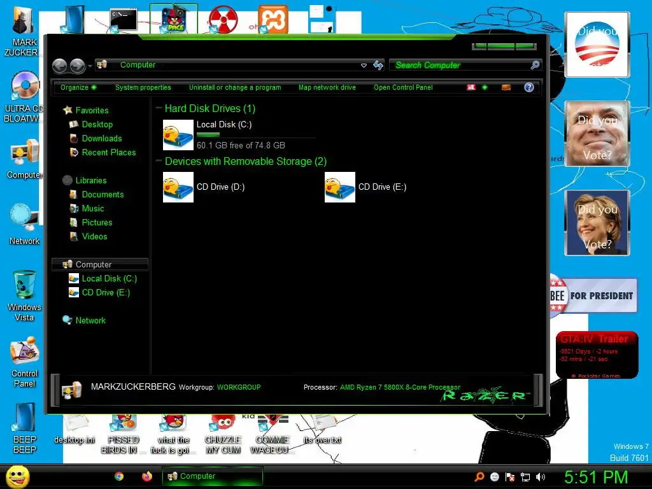Launch Chrome from the taskbar
Image resolution: width=652 pixels, height=489 pixels.
tap(119, 476)
